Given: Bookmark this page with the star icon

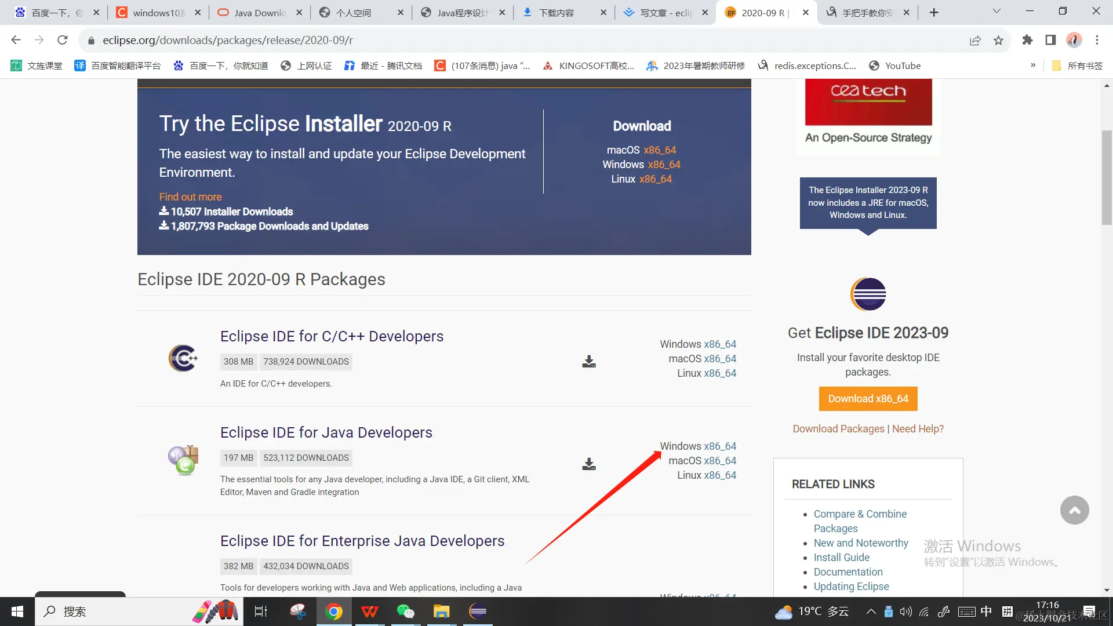Looking at the screenshot, I should (x=998, y=40).
